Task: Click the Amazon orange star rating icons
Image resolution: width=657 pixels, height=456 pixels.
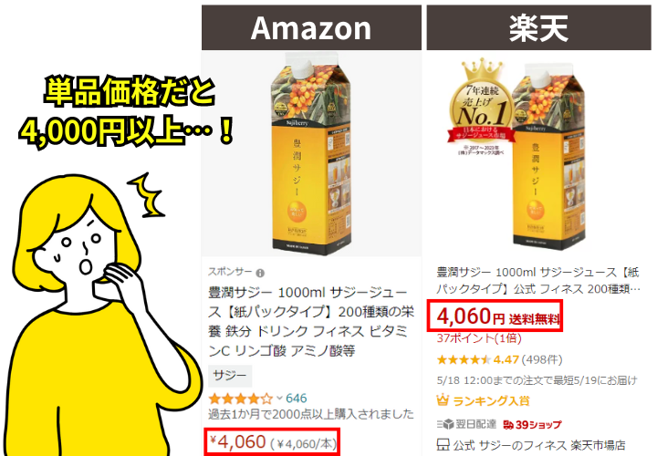Action: click(241, 398)
